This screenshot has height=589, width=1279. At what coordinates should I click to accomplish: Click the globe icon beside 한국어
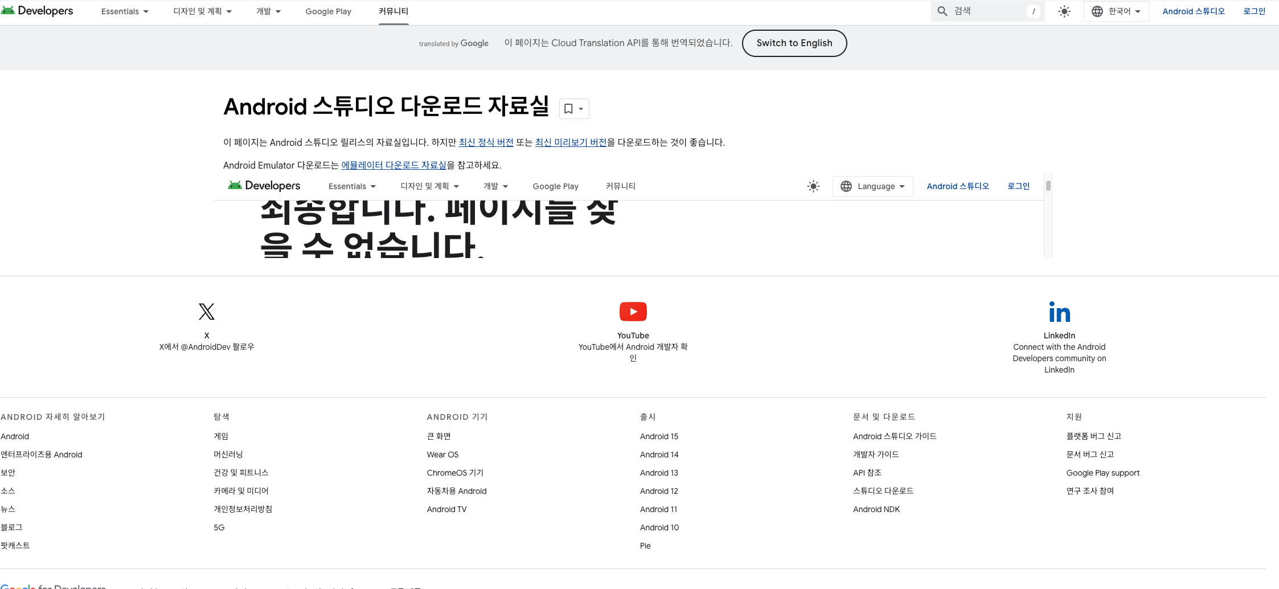[x=1097, y=11]
